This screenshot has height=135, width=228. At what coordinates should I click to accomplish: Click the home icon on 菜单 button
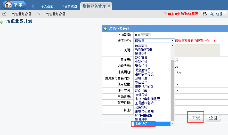point(9,4)
